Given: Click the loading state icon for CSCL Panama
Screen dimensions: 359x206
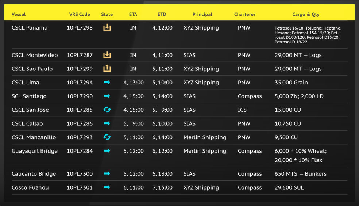Looking at the screenshot, I should point(107,28).
